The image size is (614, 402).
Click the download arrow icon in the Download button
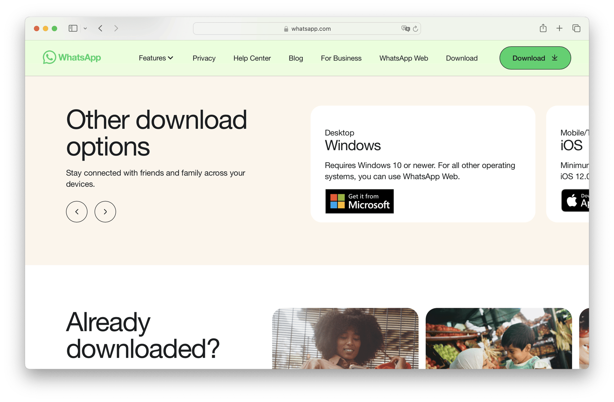tap(554, 57)
